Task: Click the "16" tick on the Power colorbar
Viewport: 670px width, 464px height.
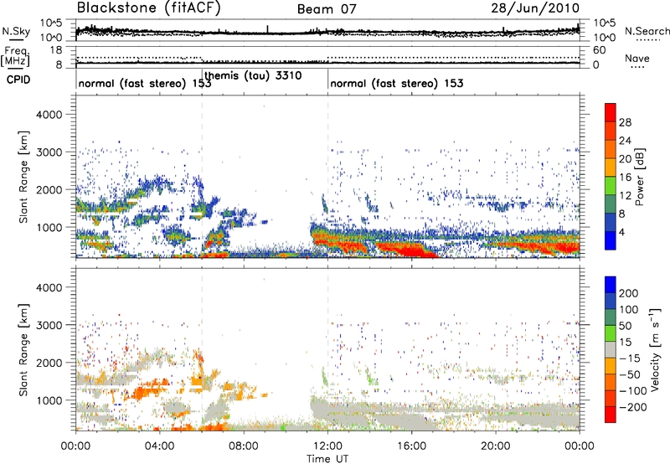Action: tap(625, 178)
